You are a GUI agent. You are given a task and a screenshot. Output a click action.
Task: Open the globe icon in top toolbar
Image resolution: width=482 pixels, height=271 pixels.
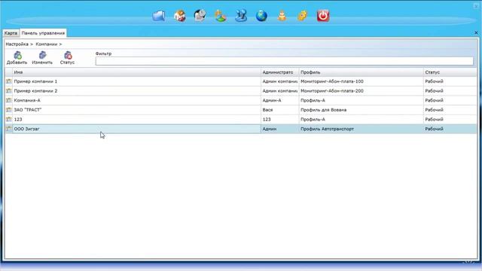pos(261,16)
